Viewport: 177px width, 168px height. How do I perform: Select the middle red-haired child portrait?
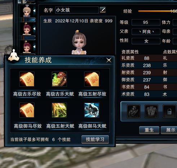click(27, 29)
